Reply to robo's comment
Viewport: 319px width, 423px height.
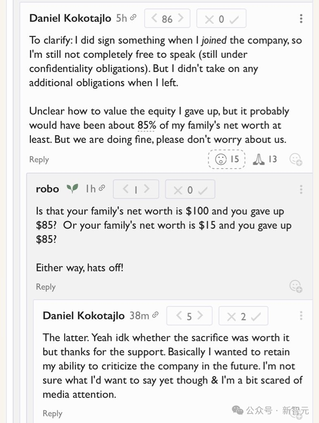[x=45, y=287]
